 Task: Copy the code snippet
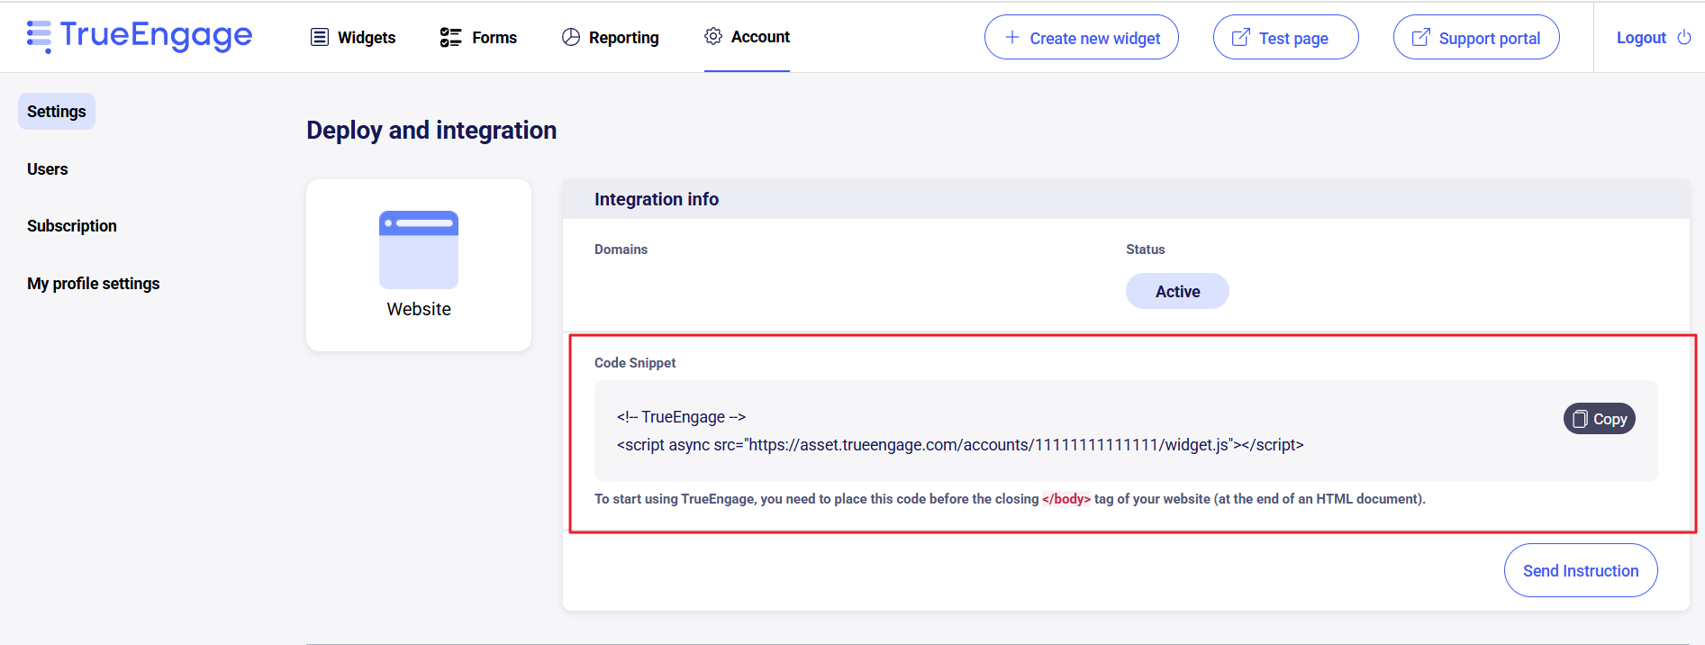[x=1599, y=419]
